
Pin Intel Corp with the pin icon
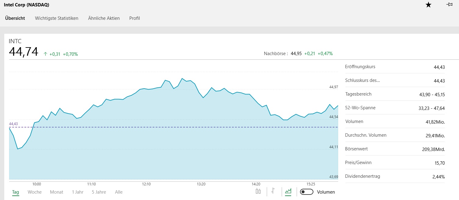point(449,5)
